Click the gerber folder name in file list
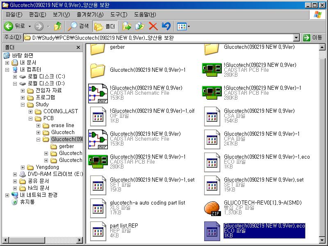This screenshot has height=246, width=328. [x=117, y=47]
